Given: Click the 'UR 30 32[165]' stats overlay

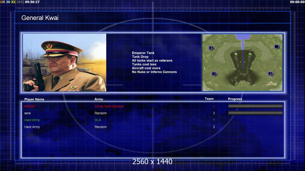Looking at the screenshot, I should (x=12, y=2).
